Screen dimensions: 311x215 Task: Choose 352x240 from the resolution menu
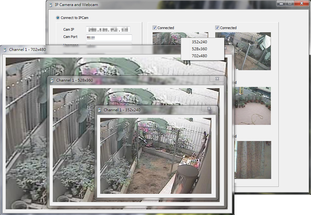point(199,42)
